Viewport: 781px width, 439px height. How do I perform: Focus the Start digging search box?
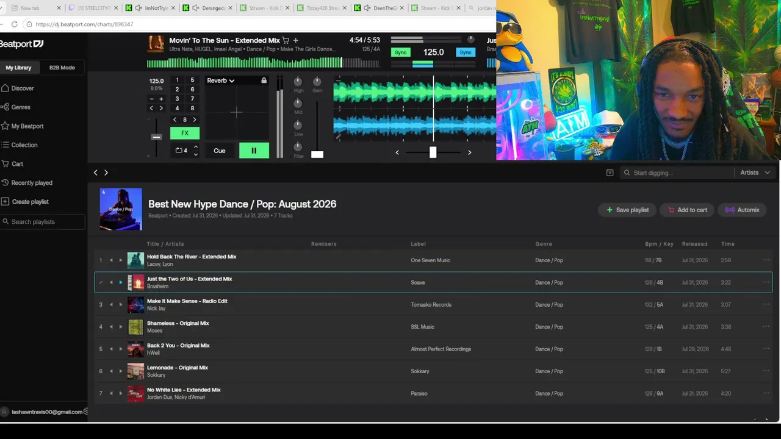(677, 173)
